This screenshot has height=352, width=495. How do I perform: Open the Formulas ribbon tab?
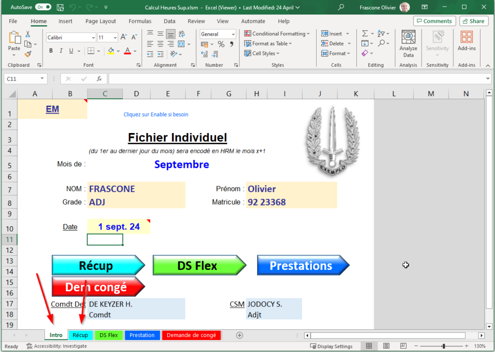(140, 21)
